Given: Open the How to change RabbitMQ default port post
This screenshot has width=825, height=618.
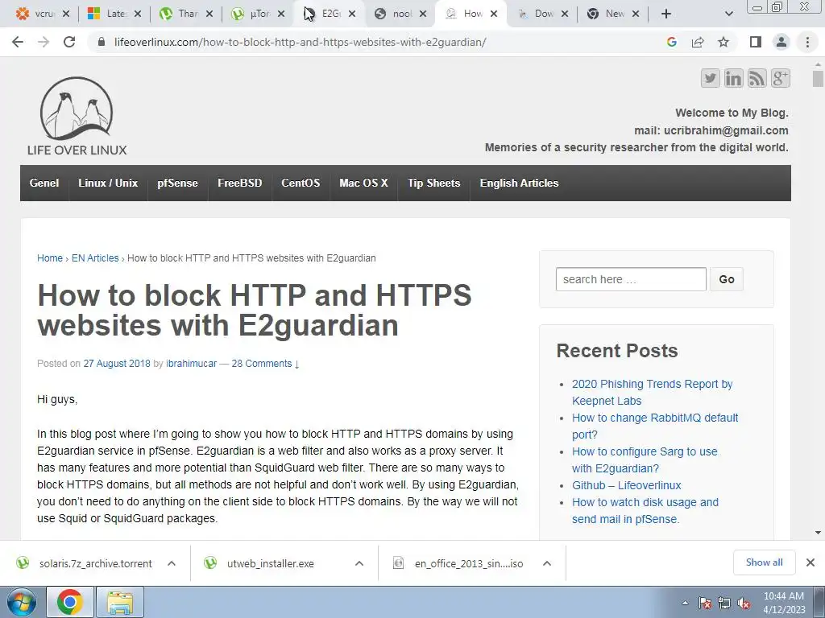Looking at the screenshot, I should point(655,426).
